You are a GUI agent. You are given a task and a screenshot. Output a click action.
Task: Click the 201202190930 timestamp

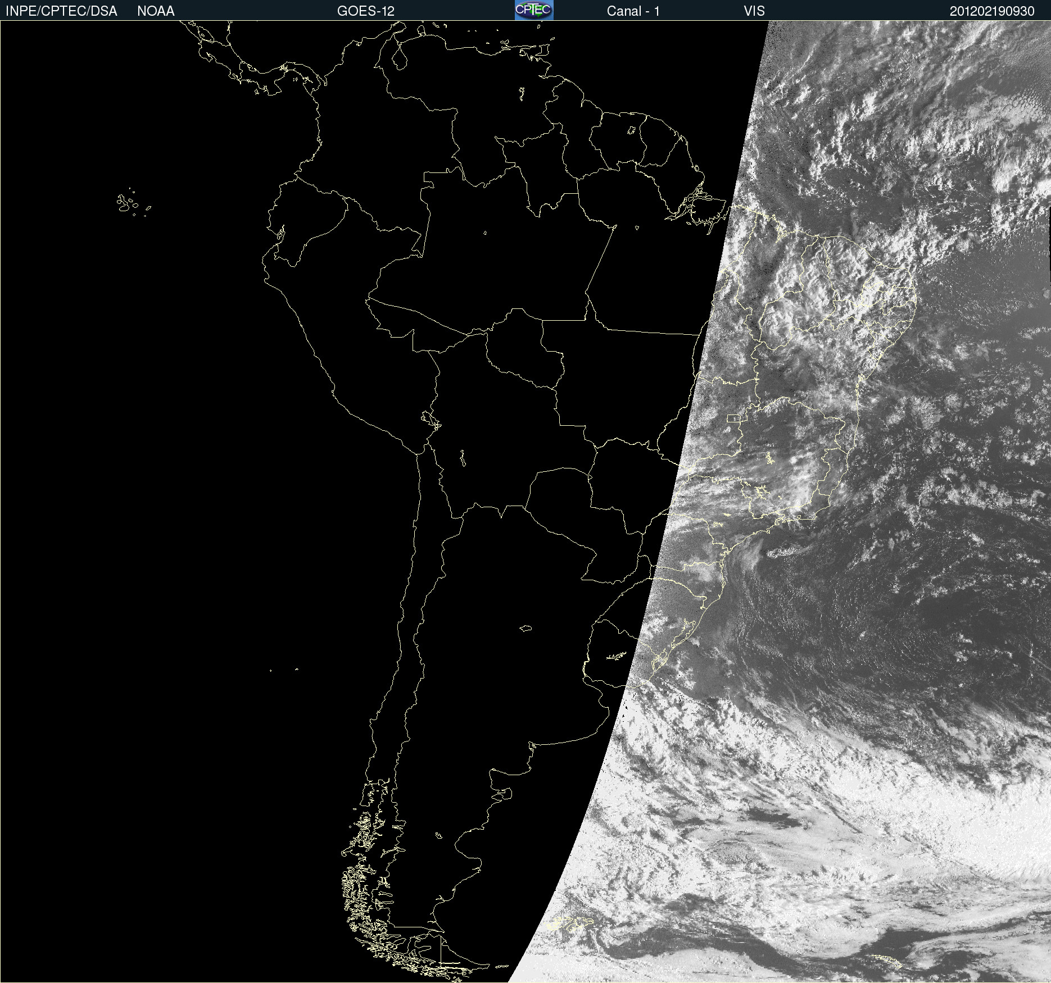point(992,11)
